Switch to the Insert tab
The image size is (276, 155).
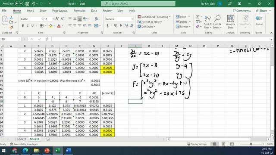(x=30, y=10)
